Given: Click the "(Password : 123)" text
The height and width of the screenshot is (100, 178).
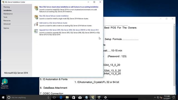Looking at the screenshot, I should (x=117, y=56).
